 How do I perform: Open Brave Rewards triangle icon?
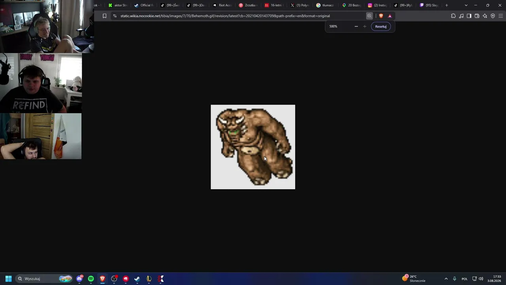coord(390,16)
